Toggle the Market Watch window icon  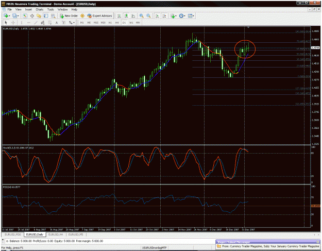coord(25,16)
